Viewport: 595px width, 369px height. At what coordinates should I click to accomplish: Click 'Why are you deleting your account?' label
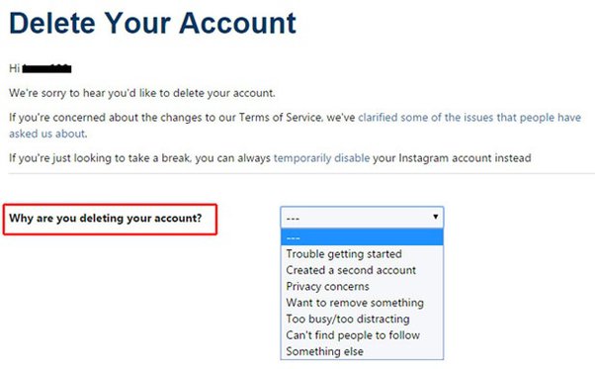[106, 219]
